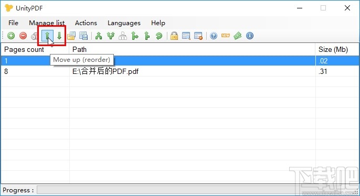Open the load list folder icon
Viewport: 360px width, 196px height.
[71, 36]
